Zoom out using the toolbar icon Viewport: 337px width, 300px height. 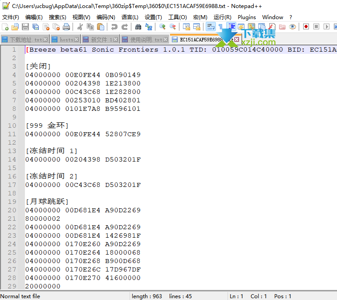click(173, 27)
